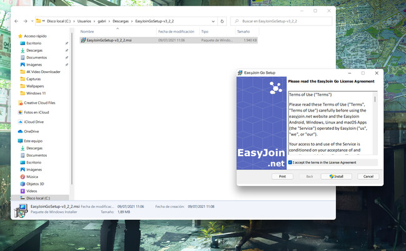Open OneDrive in the sidebar

click(31, 131)
